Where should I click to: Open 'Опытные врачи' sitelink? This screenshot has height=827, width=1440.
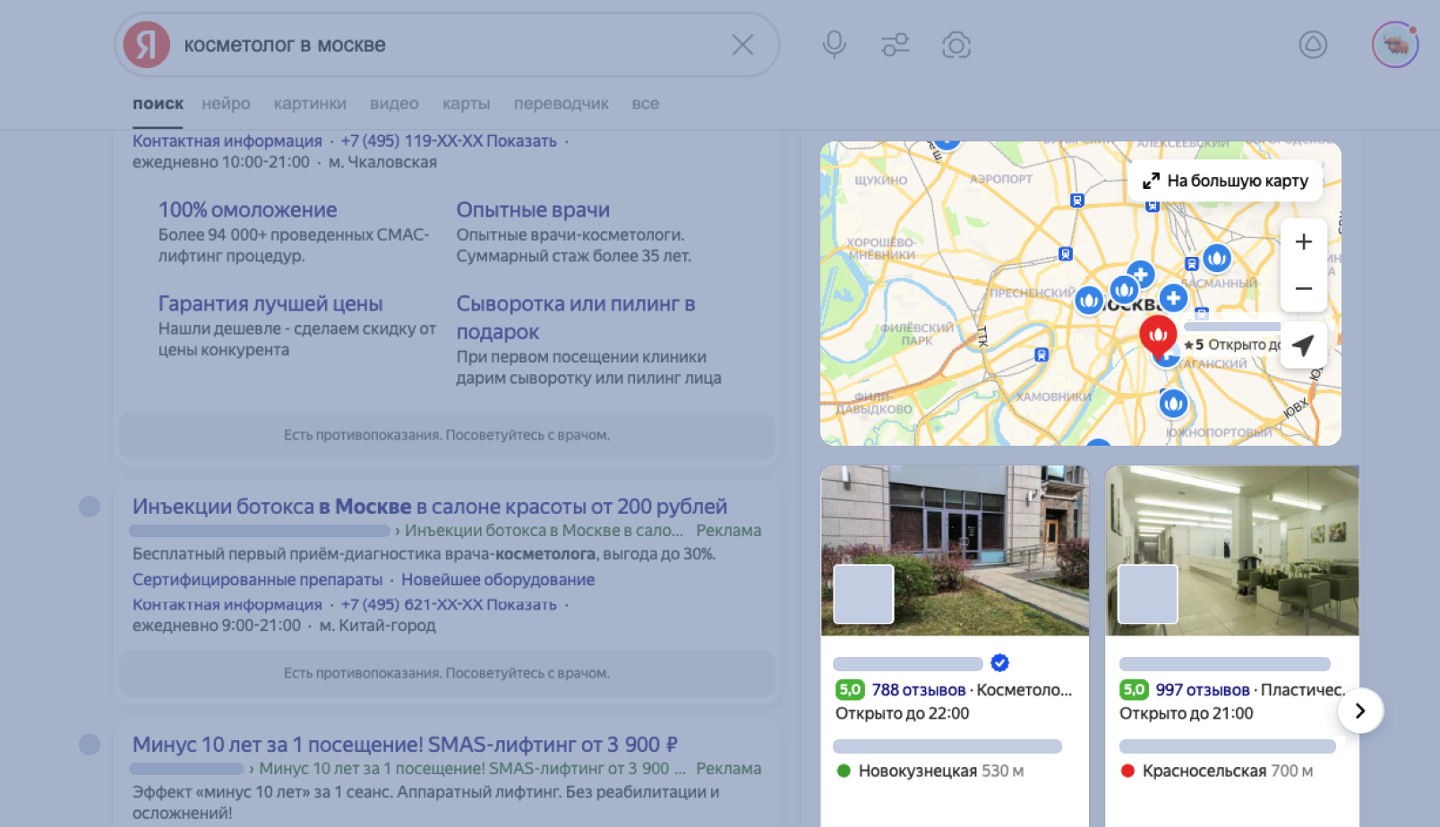(x=533, y=209)
